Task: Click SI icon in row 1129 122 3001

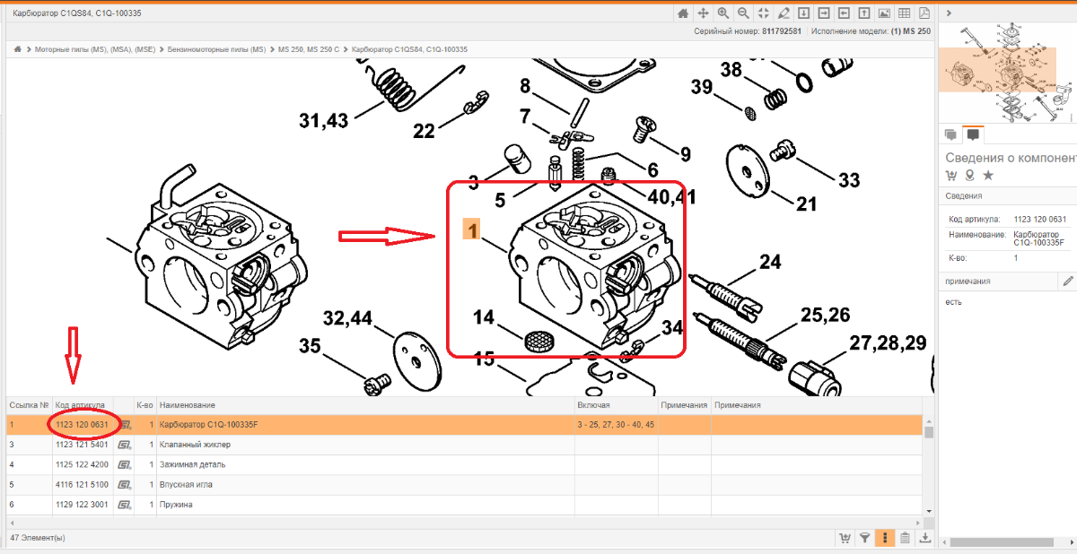Action: 124,504
